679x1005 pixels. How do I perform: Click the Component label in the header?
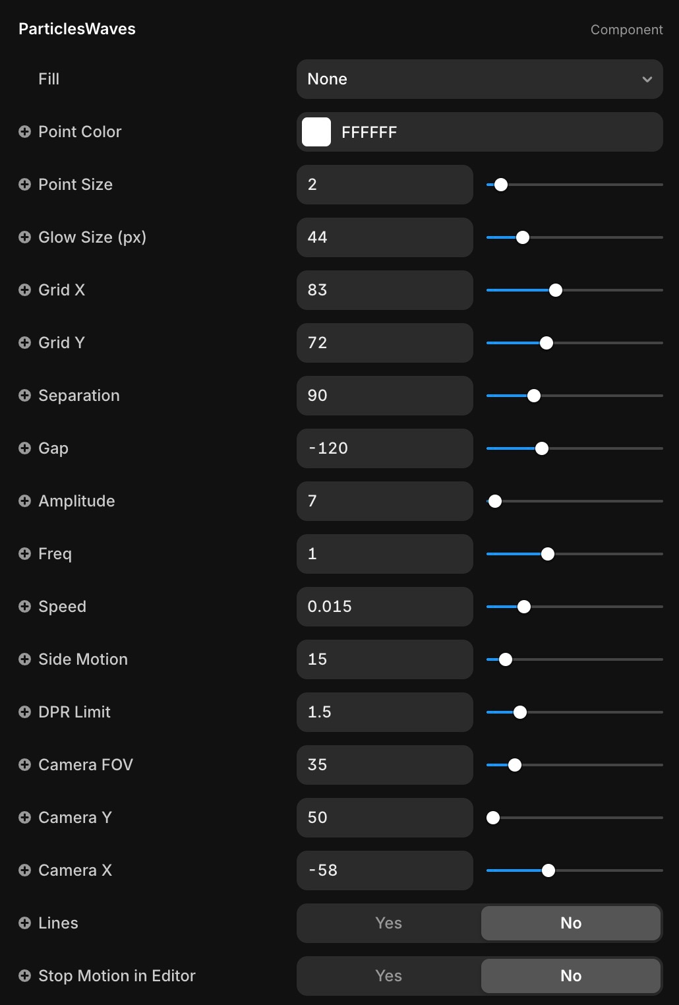click(x=626, y=30)
